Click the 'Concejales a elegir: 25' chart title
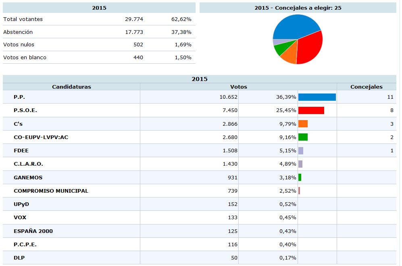This screenshot has height=266, width=402. pos(298,8)
